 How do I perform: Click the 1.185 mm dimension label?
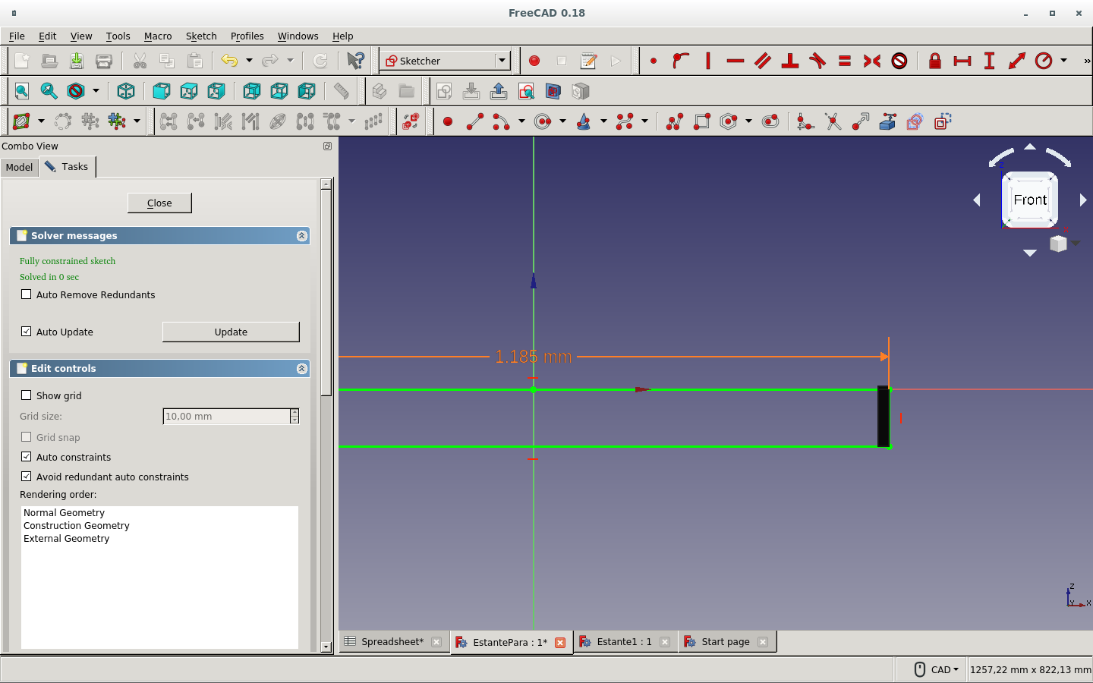tap(534, 356)
